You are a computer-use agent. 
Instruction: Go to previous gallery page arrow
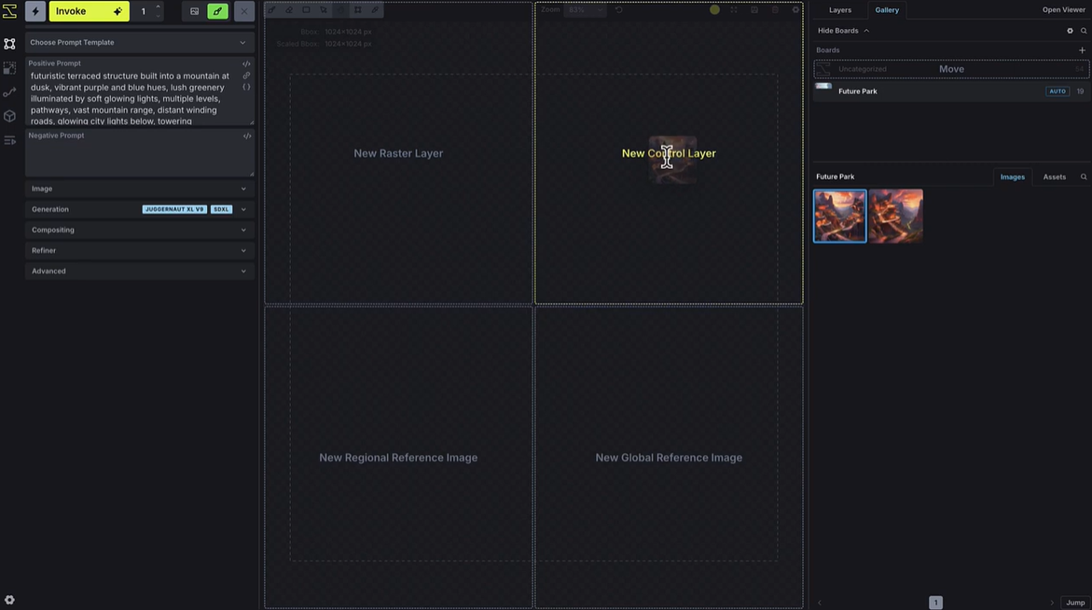point(819,603)
